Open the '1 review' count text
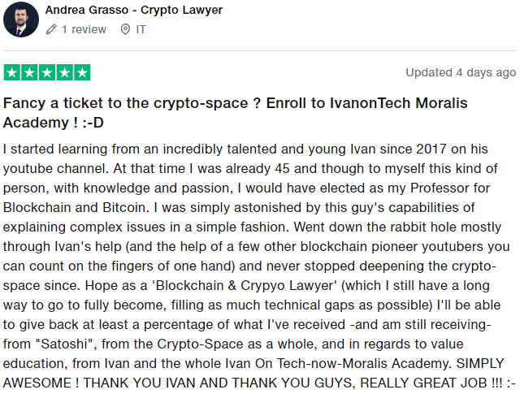The width and height of the screenshot is (520, 394). [84, 29]
